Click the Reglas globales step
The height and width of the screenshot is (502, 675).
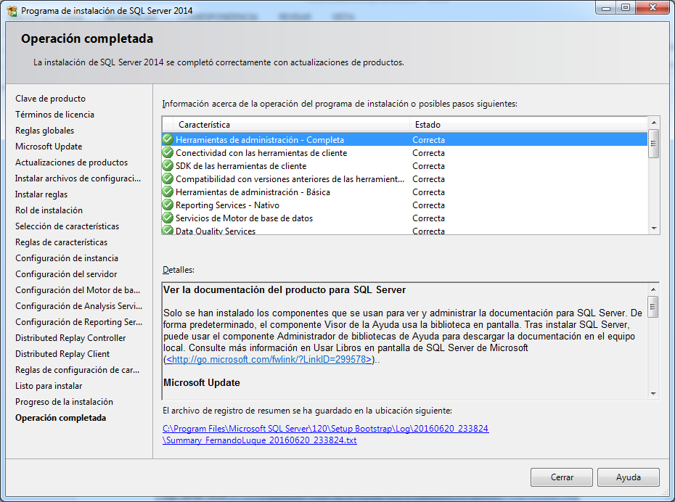pyautogui.click(x=44, y=131)
